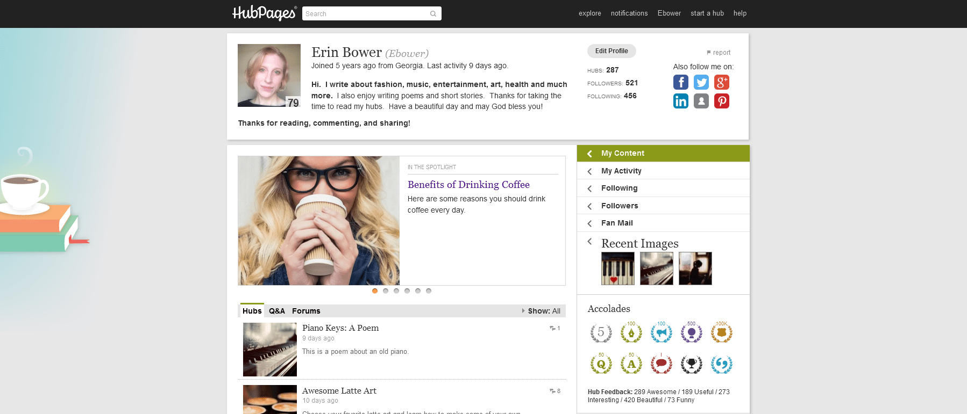Select the second spotlight carousel dot

point(386,291)
